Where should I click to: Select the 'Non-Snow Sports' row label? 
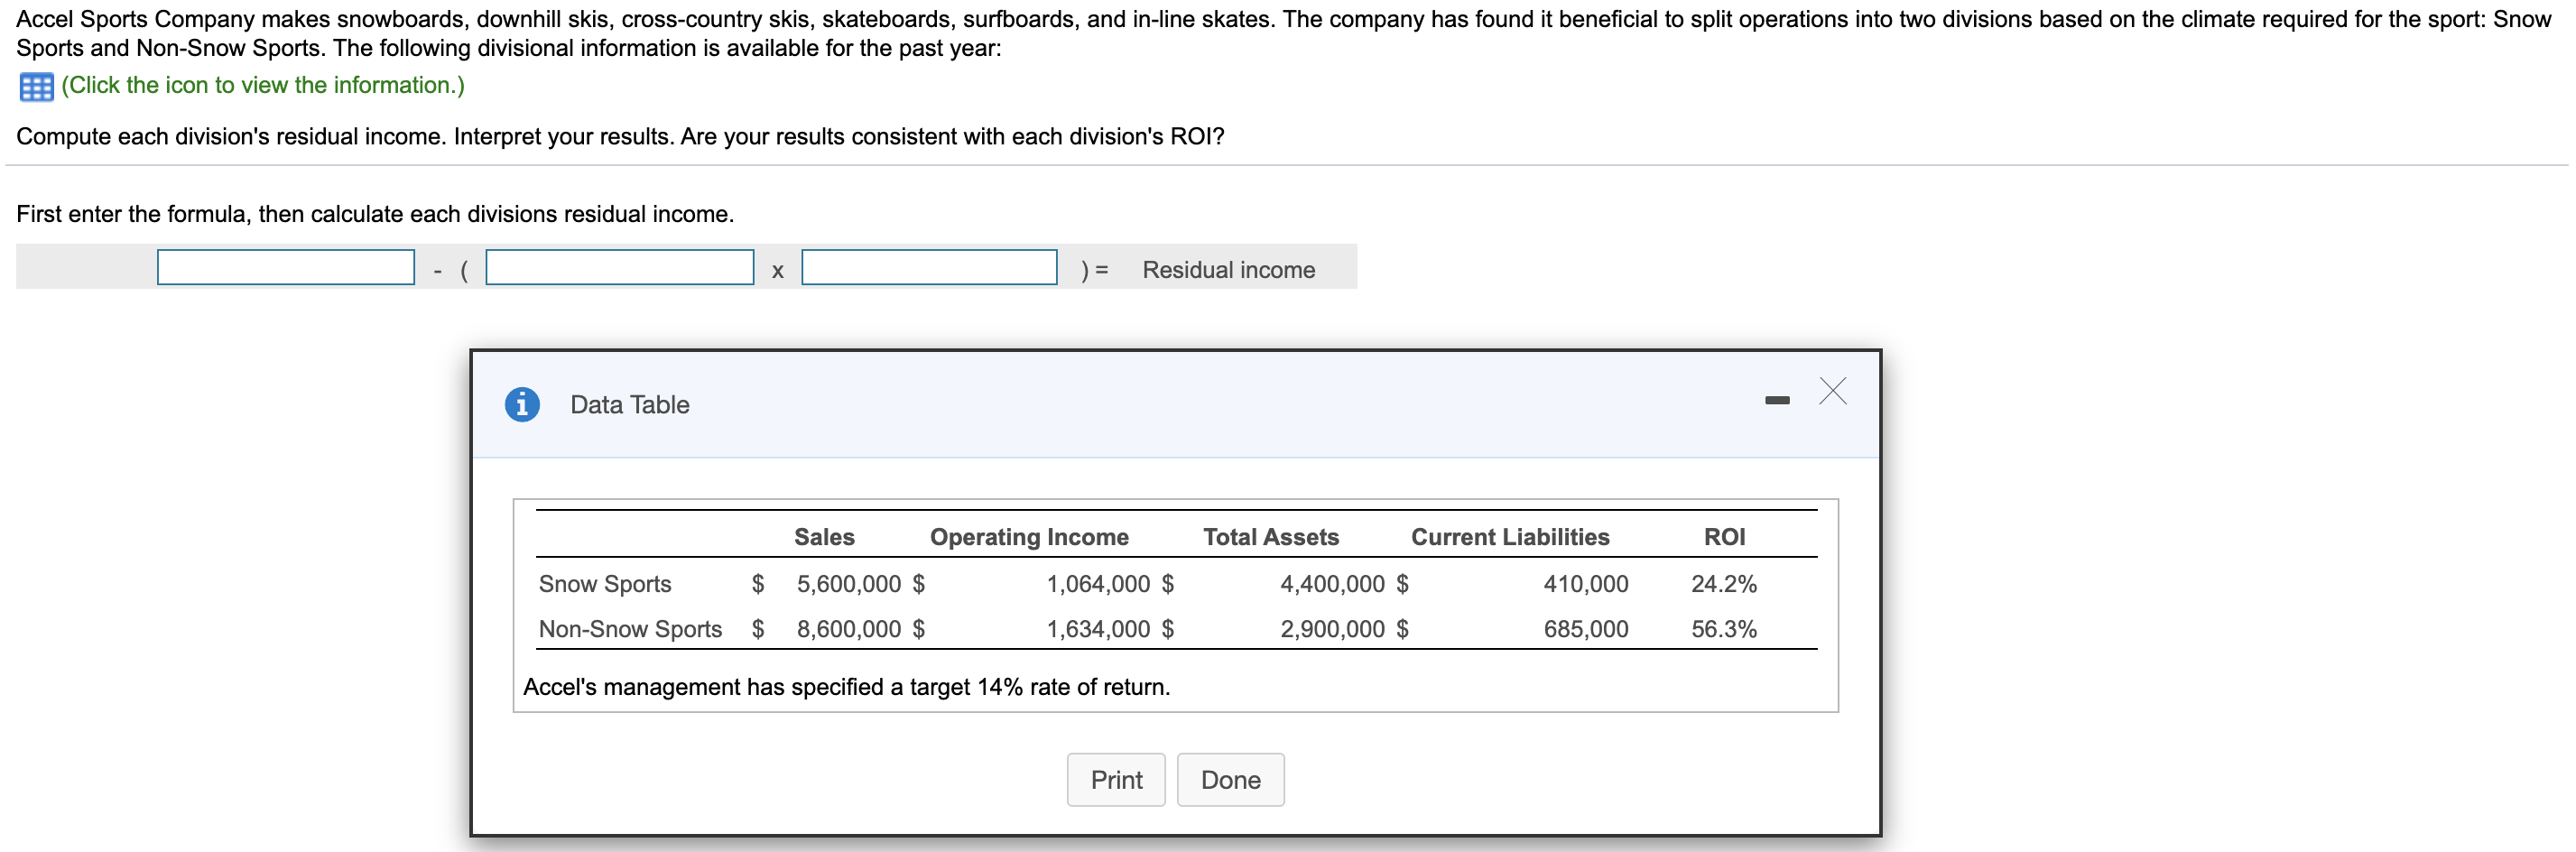pos(630,629)
